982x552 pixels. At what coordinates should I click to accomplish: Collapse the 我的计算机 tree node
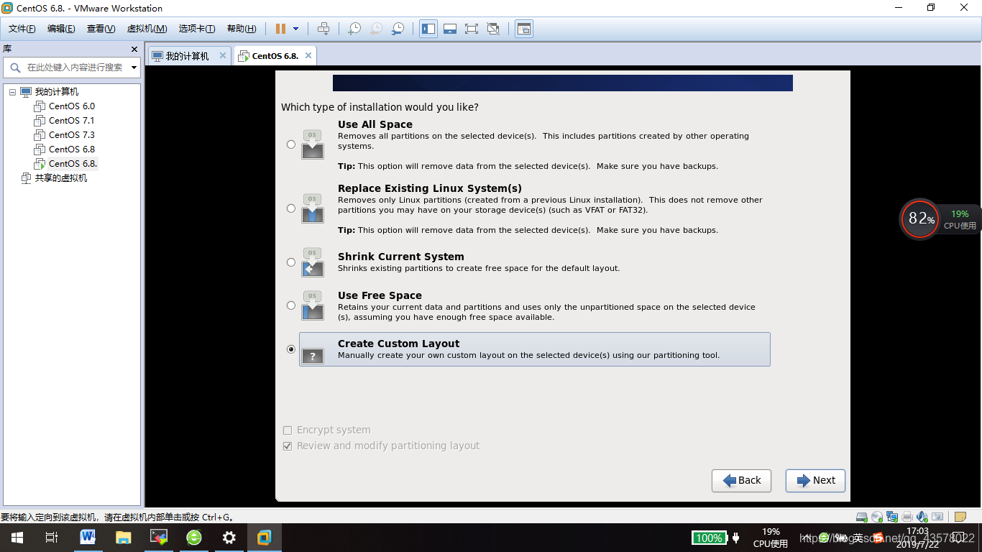point(12,92)
